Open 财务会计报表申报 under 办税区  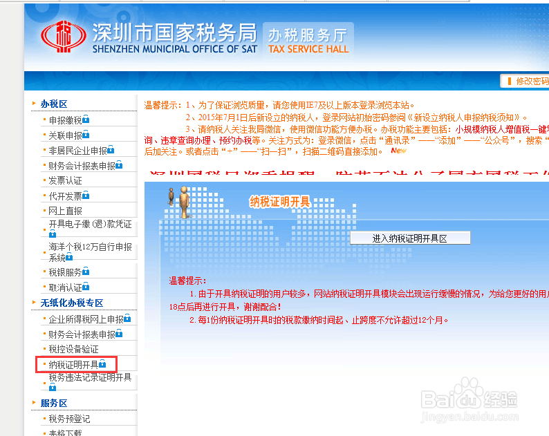(82, 166)
